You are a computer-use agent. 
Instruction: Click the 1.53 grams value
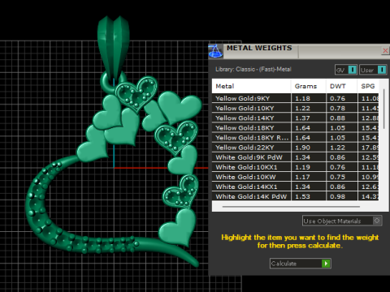(x=302, y=196)
